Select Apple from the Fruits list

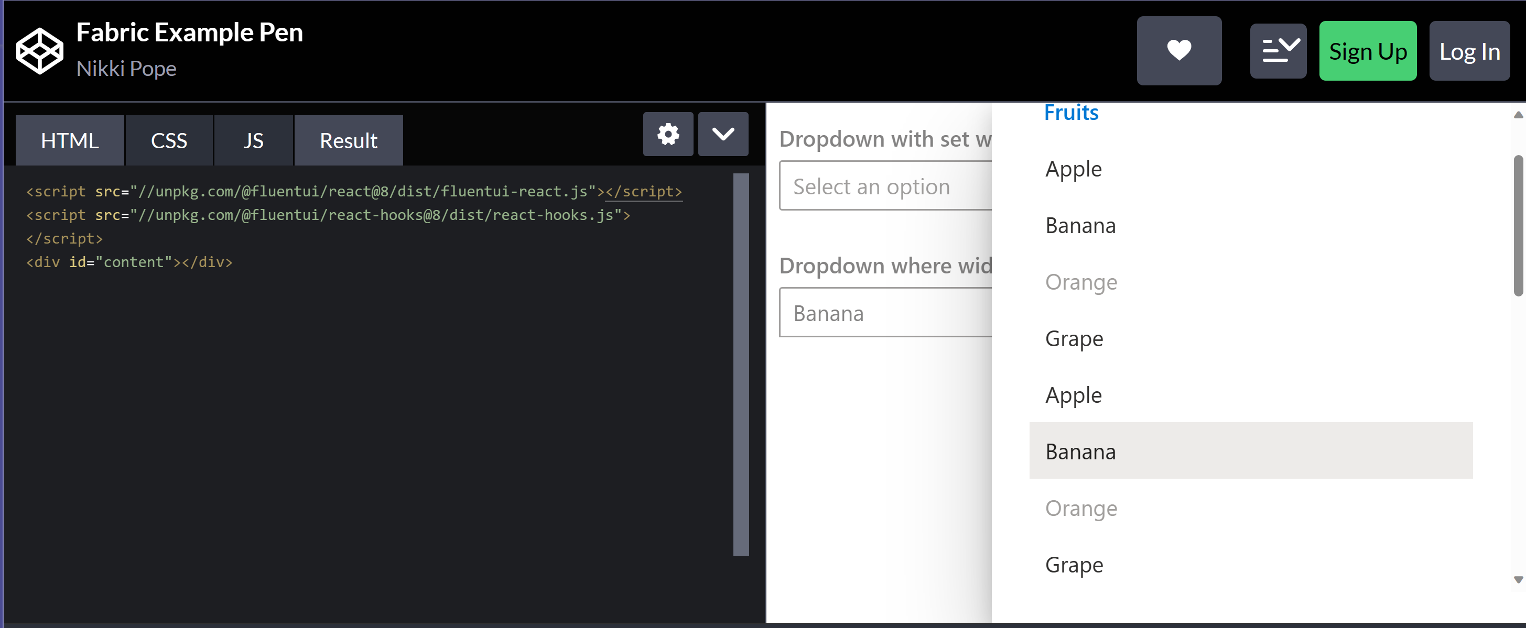pyautogui.click(x=1073, y=168)
